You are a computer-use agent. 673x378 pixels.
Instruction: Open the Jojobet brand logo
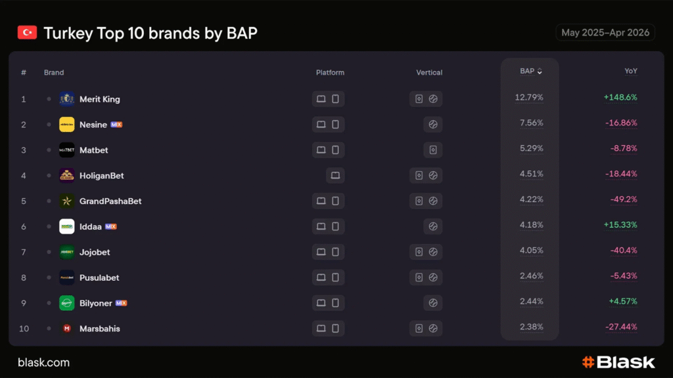[66, 252]
